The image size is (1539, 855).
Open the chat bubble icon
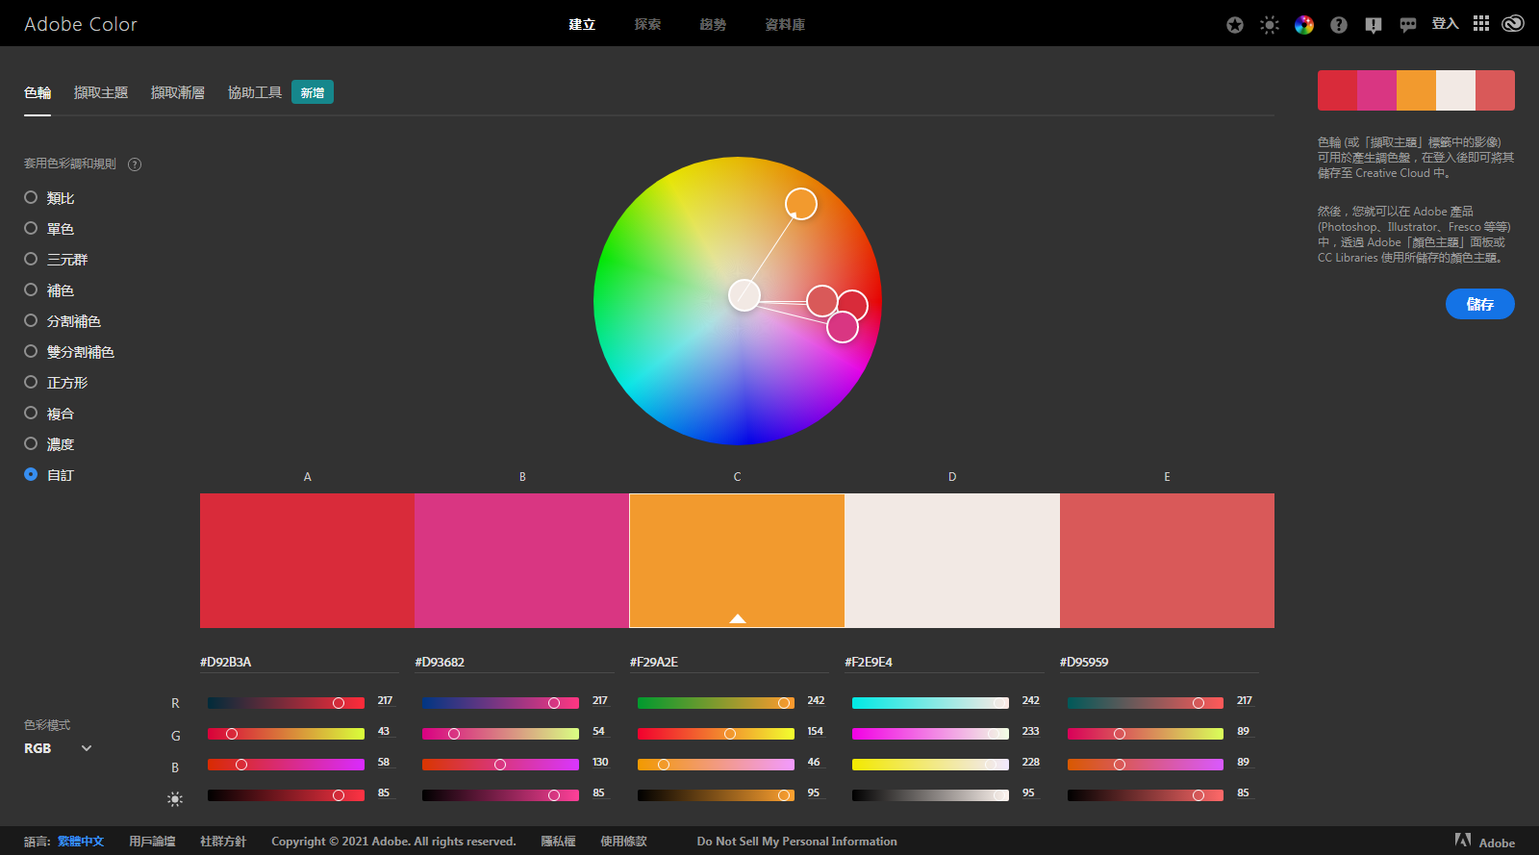pyautogui.click(x=1408, y=25)
